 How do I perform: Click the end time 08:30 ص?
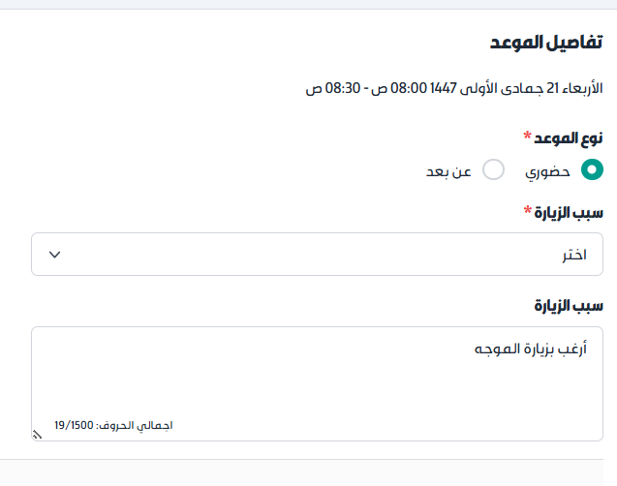(x=328, y=89)
